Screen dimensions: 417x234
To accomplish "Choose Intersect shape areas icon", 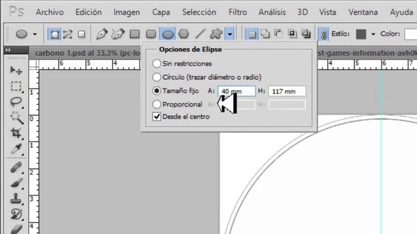I will coord(293,34).
